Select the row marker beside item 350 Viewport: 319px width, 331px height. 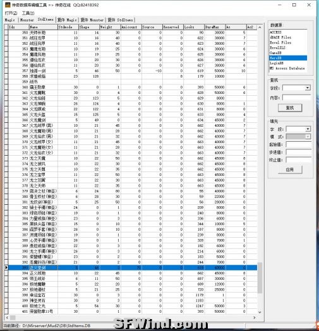tap(6, 33)
